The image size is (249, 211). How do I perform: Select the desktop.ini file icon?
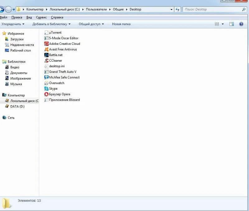[46, 66]
